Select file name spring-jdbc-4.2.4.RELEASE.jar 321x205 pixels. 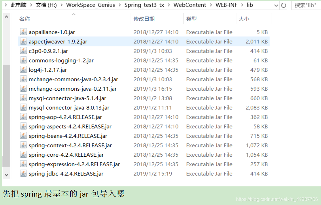point(66,174)
